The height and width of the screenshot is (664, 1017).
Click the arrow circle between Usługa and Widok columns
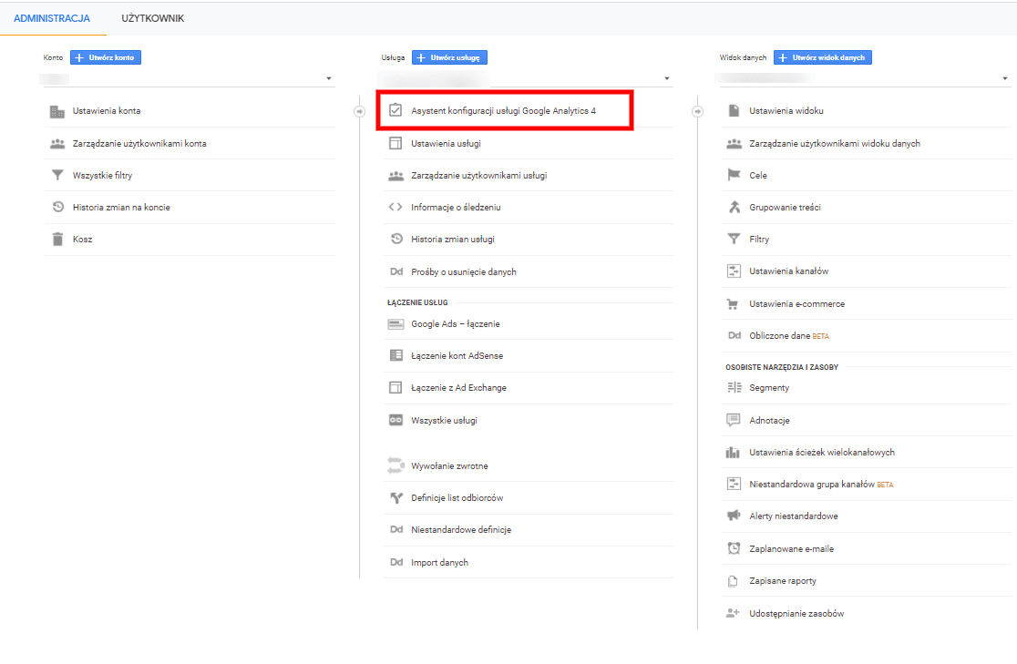coord(697,111)
